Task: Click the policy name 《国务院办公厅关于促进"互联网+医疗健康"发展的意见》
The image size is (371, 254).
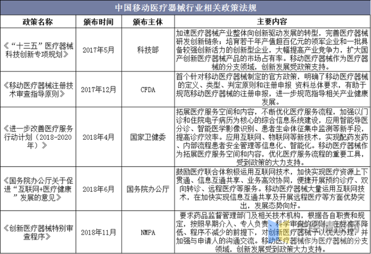Action: click(x=38, y=189)
